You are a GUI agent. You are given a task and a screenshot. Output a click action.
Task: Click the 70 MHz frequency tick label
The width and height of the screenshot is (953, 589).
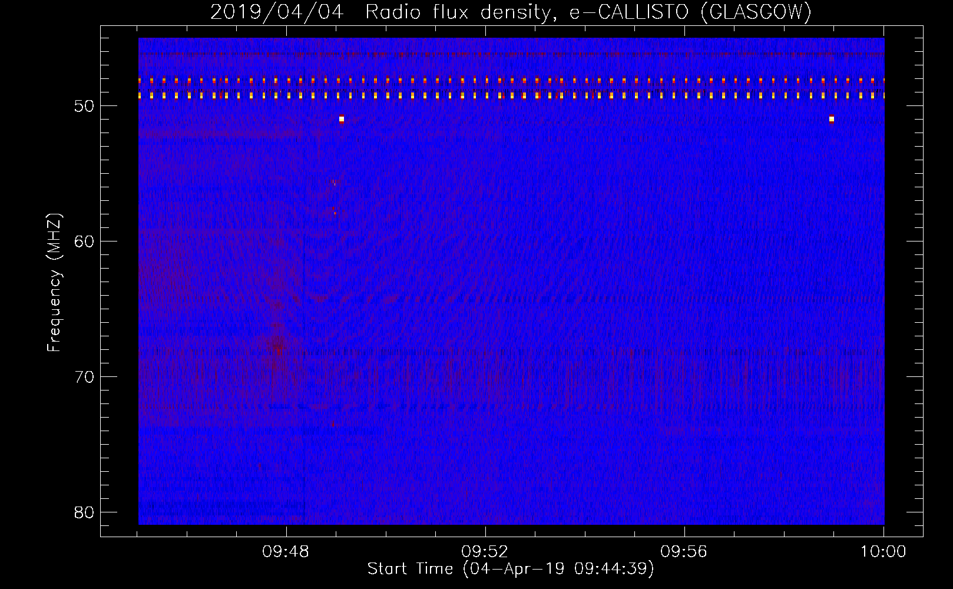pos(85,377)
